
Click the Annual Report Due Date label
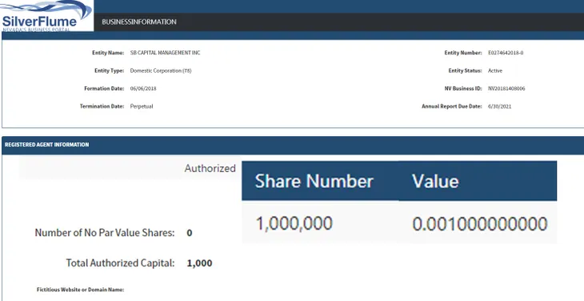pyautogui.click(x=452, y=106)
